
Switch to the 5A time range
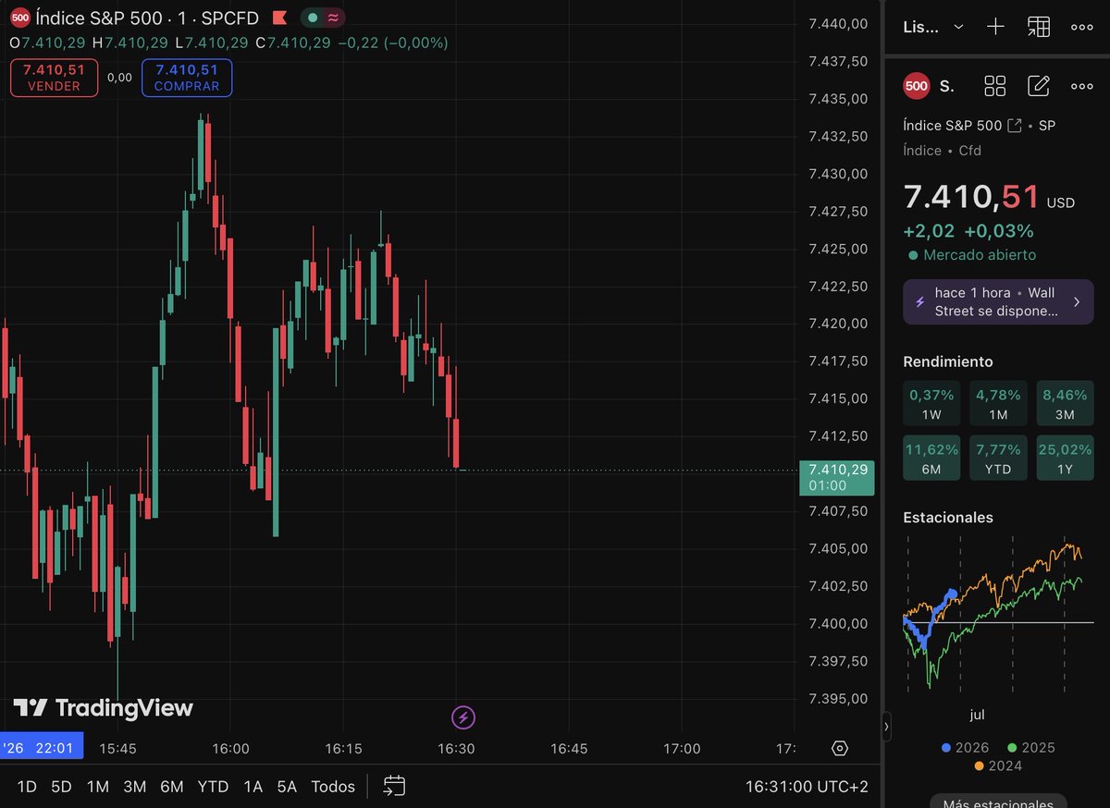click(x=287, y=787)
